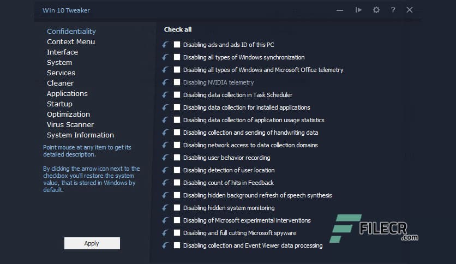This screenshot has width=456, height=264.
Task: Restore default for Task Scheduler data collection
Action: 165,95
